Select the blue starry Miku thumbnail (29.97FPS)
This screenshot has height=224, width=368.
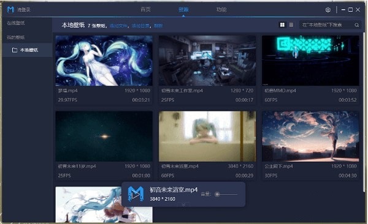(x=104, y=61)
